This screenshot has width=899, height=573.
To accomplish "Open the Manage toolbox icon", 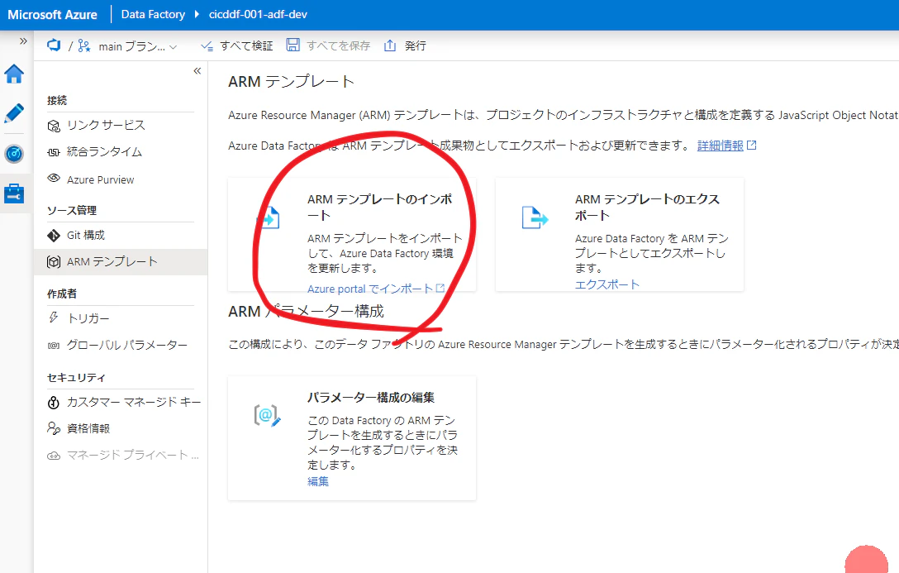I will point(14,193).
